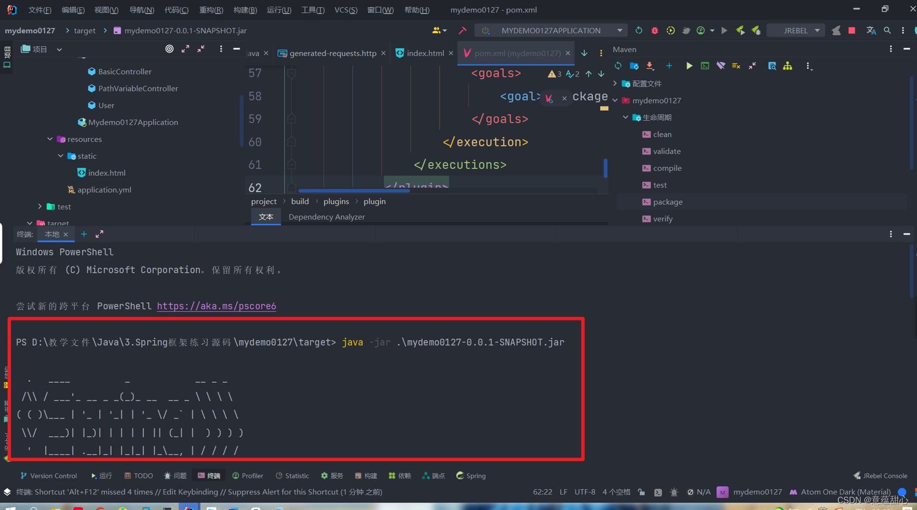
Task: Run application with coverage icon
Action: [x=671, y=31]
